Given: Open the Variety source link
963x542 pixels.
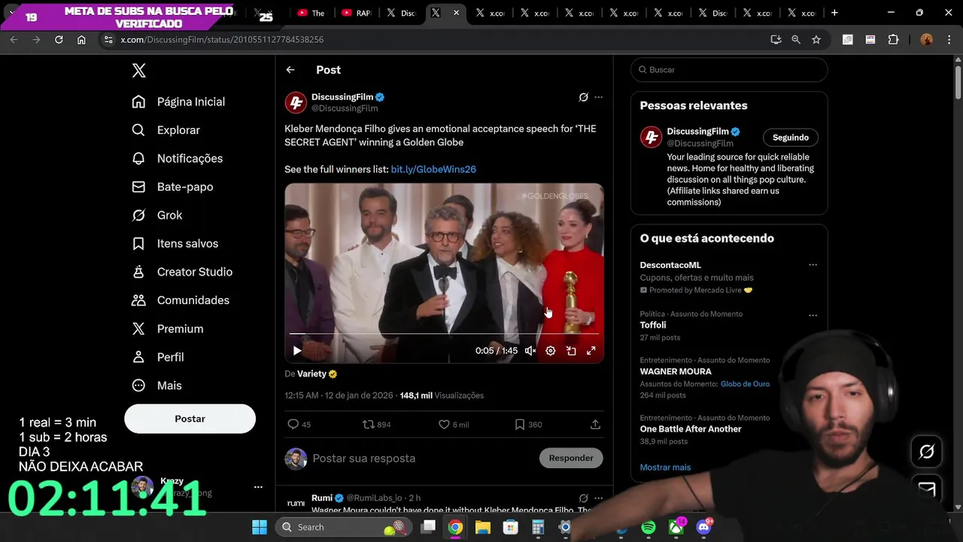Looking at the screenshot, I should tap(317, 373).
